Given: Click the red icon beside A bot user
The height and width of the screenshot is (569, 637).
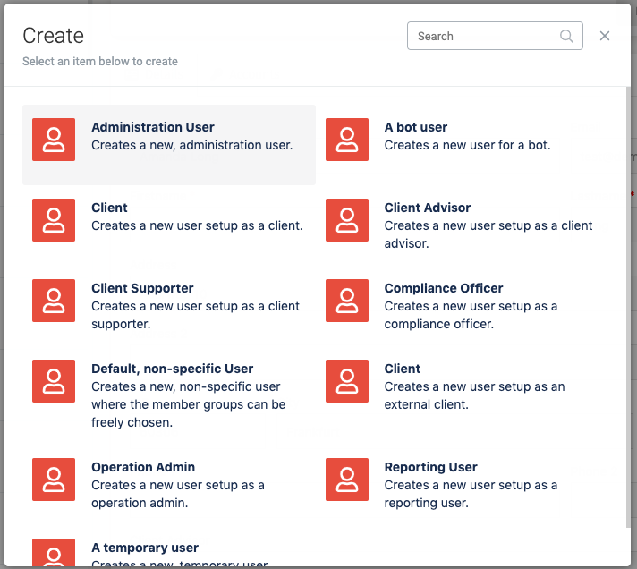Looking at the screenshot, I should click(347, 140).
